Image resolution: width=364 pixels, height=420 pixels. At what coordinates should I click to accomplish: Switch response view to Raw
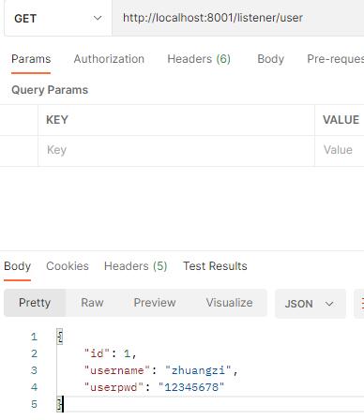click(92, 303)
